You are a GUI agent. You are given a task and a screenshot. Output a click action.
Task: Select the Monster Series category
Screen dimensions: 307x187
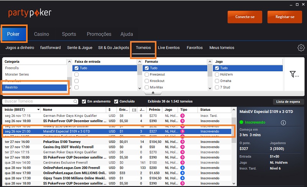35,74
